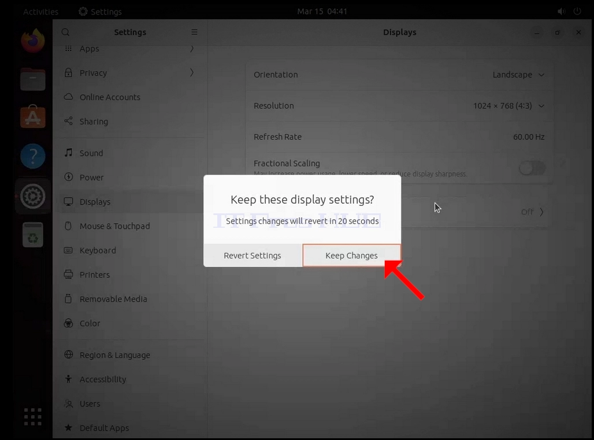Click the Removable Media icon

[68, 299]
